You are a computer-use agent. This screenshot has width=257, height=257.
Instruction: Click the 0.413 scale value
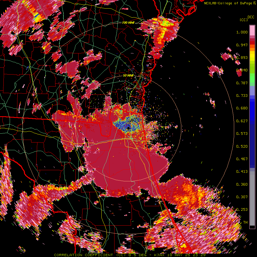(242, 172)
